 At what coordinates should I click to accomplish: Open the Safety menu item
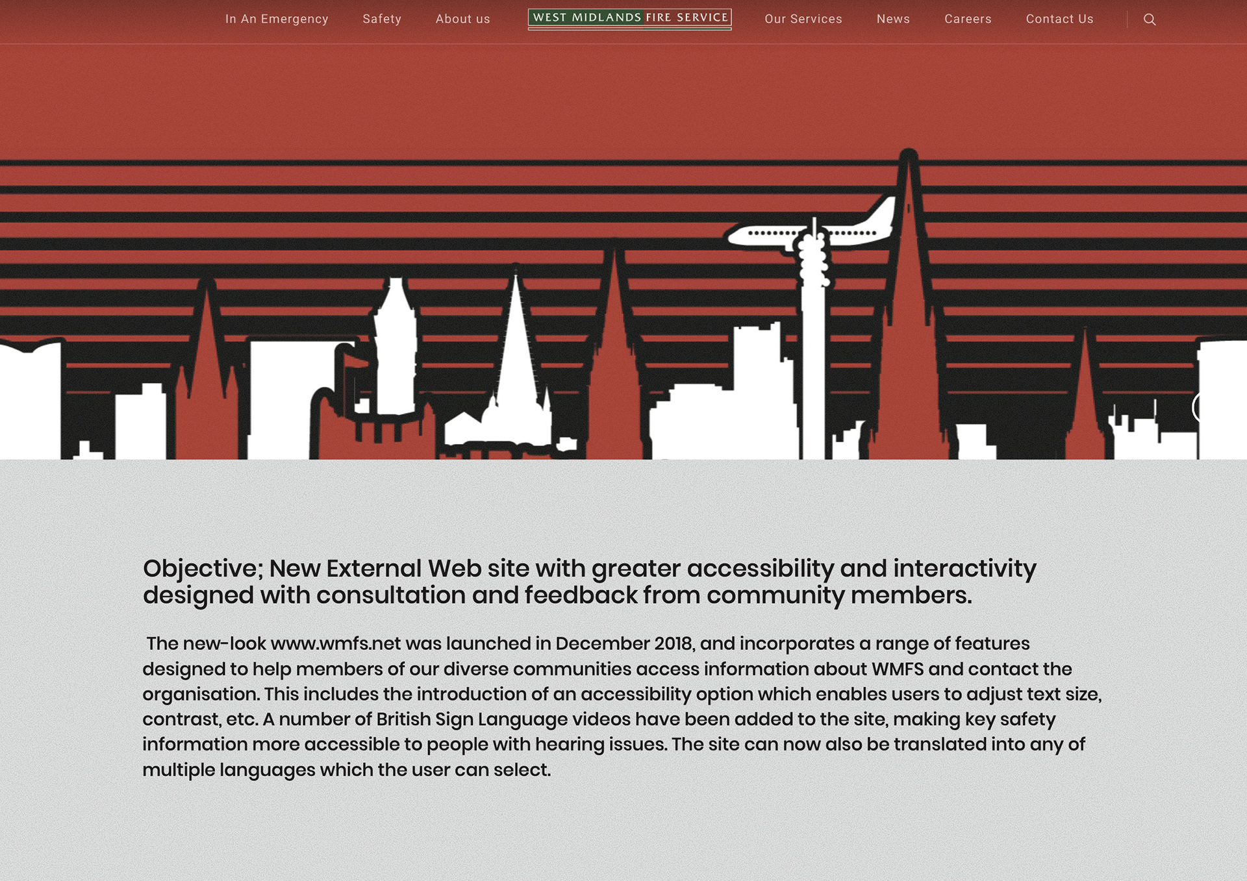coord(382,19)
